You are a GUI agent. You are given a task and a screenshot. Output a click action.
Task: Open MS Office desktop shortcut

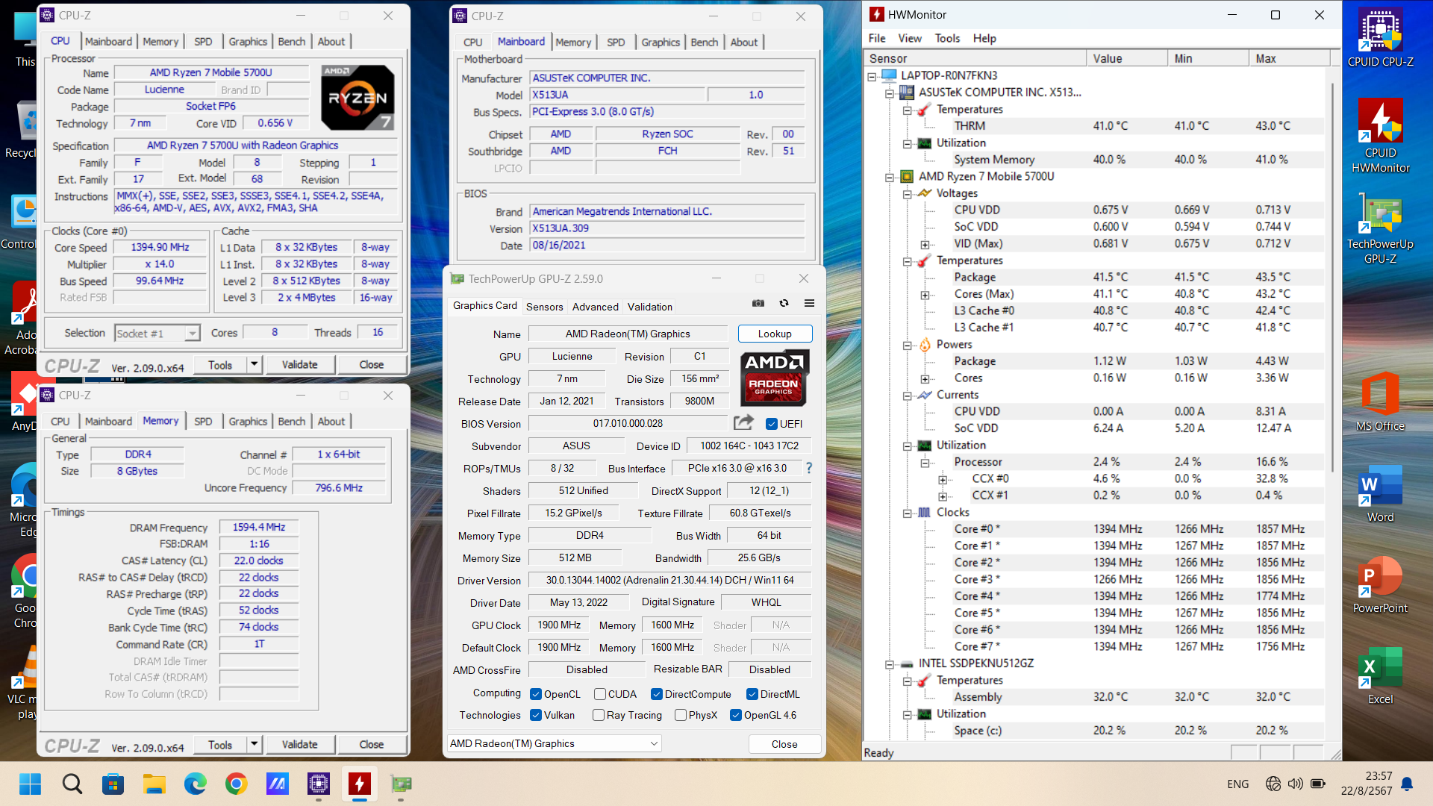tap(1380, 402)
